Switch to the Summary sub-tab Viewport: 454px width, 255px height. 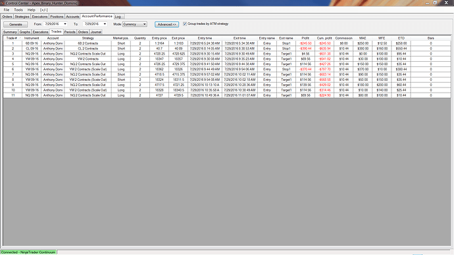(10, 32)
